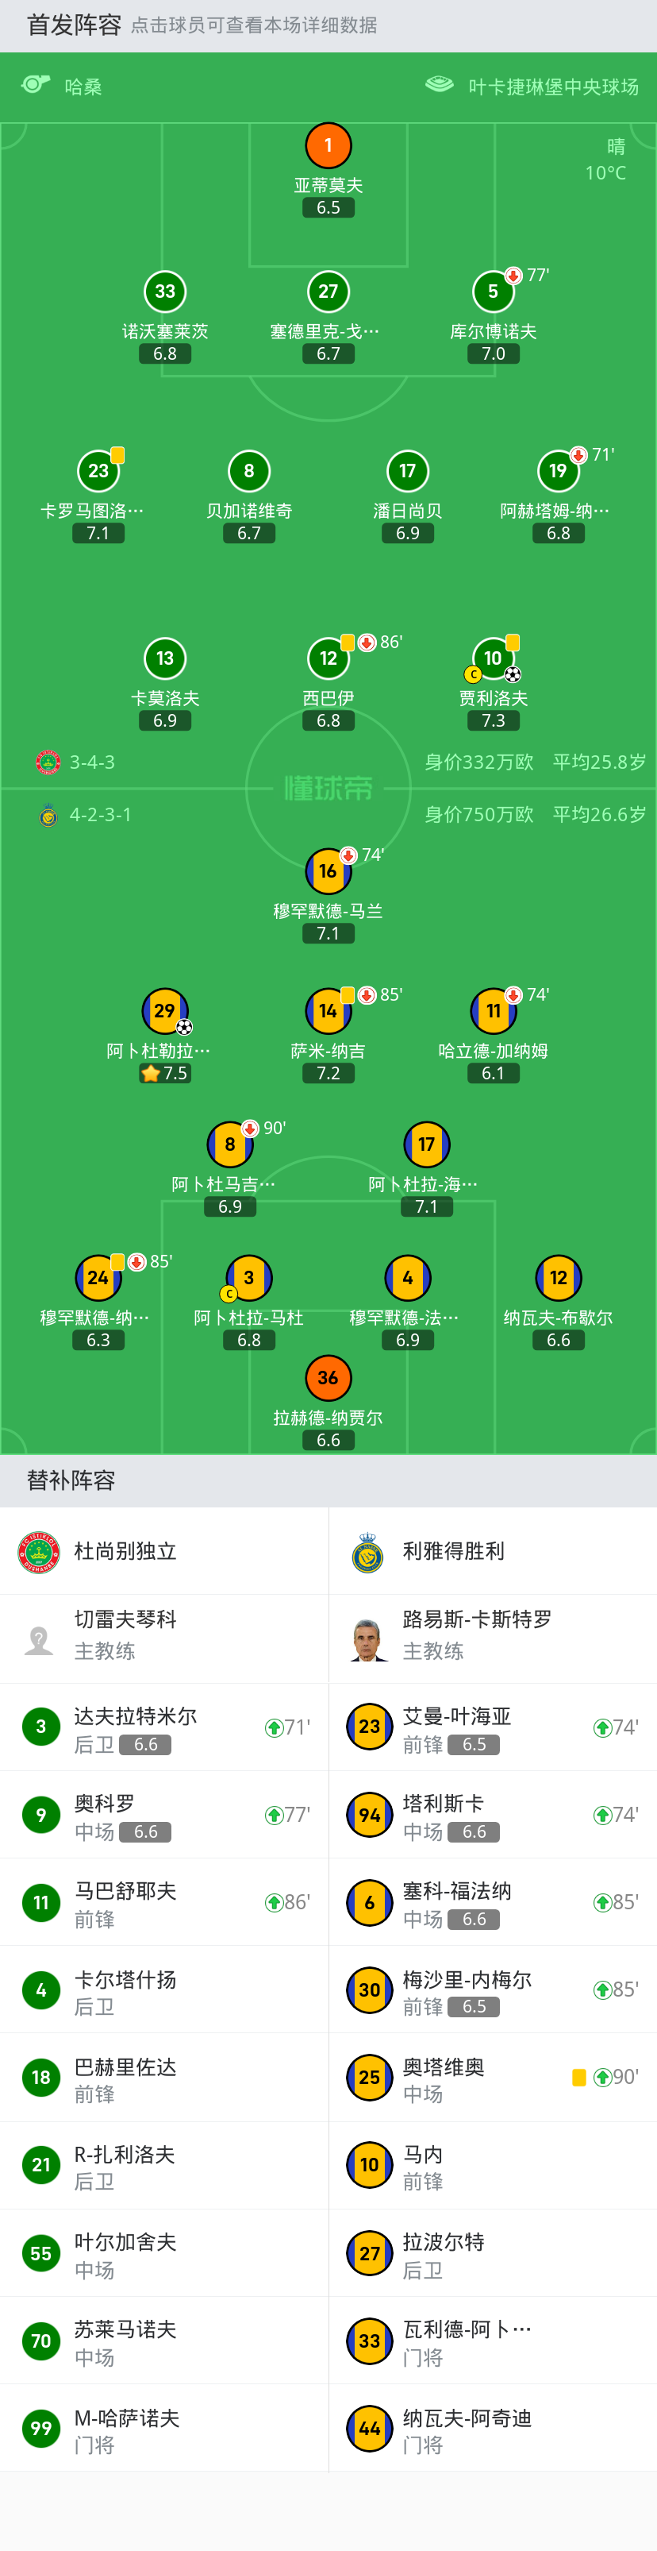Viewport: 657px width, 2551px height.
Task: Open substitute 达夫拉特米尔 details
Action: [x=135, y=1727]
